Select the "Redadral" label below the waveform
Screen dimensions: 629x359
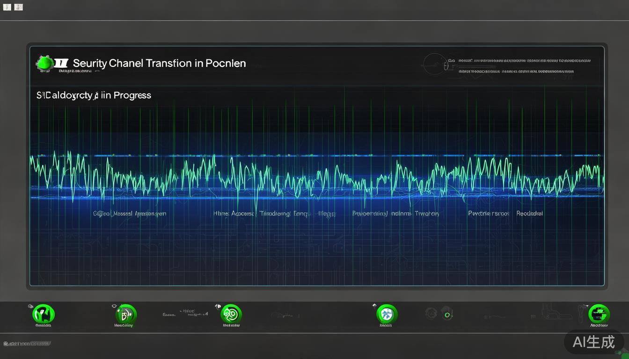point(529,213)
